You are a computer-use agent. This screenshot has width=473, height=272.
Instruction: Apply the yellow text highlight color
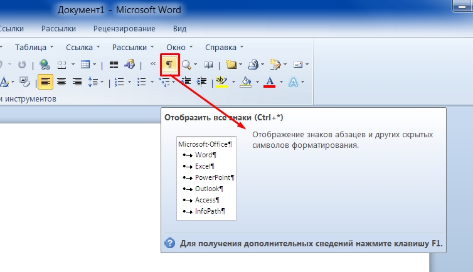(x=221, y=81)
